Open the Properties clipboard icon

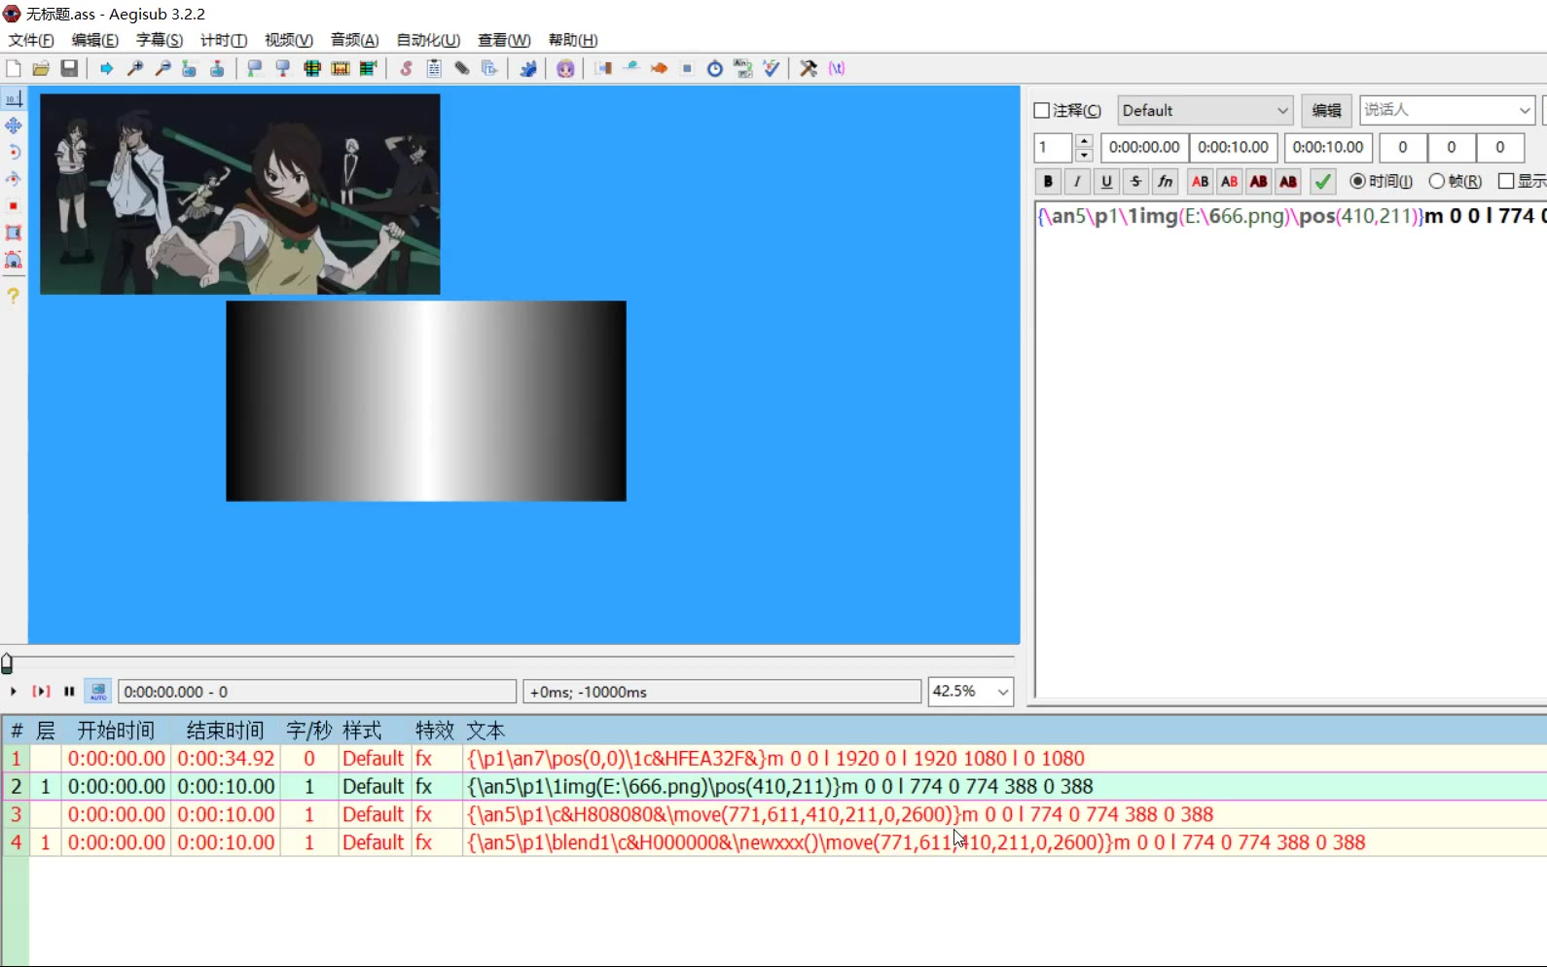tap(434, 68)
